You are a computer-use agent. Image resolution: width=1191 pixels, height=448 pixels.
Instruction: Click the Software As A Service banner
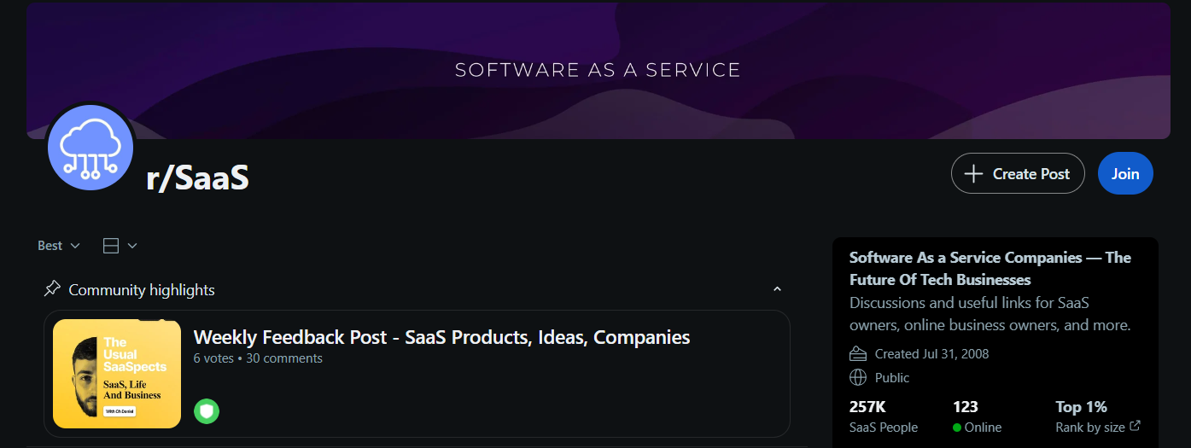[x=598, y=70]
